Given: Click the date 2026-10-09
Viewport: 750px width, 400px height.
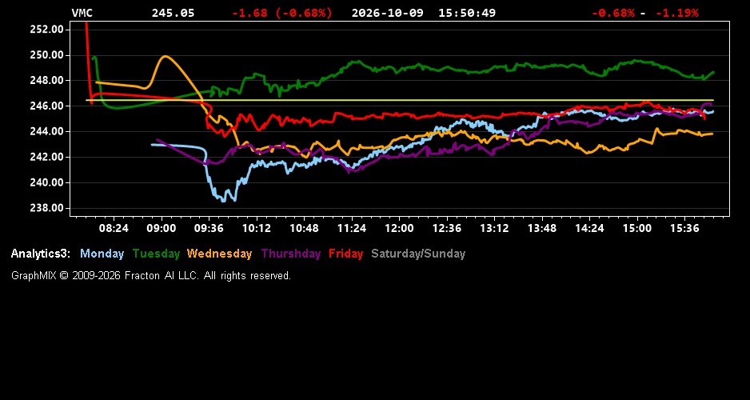Looking at the screenshot, I should (388, 13).
